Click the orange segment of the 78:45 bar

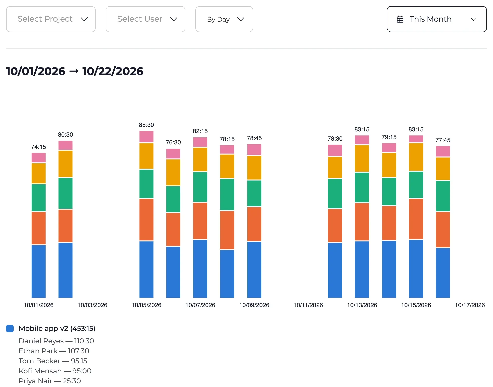click(x=254, y=224)
